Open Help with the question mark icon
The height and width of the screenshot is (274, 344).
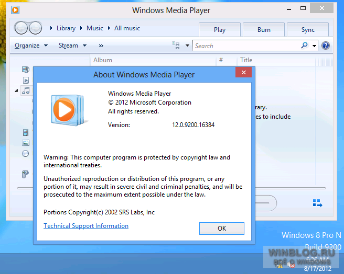pos(326,45)
